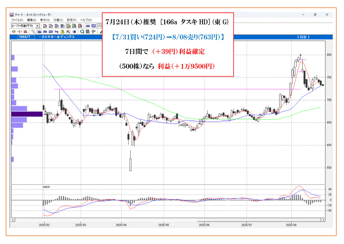
Task: Open the 表示(V) menu
Action: [45, 20]
